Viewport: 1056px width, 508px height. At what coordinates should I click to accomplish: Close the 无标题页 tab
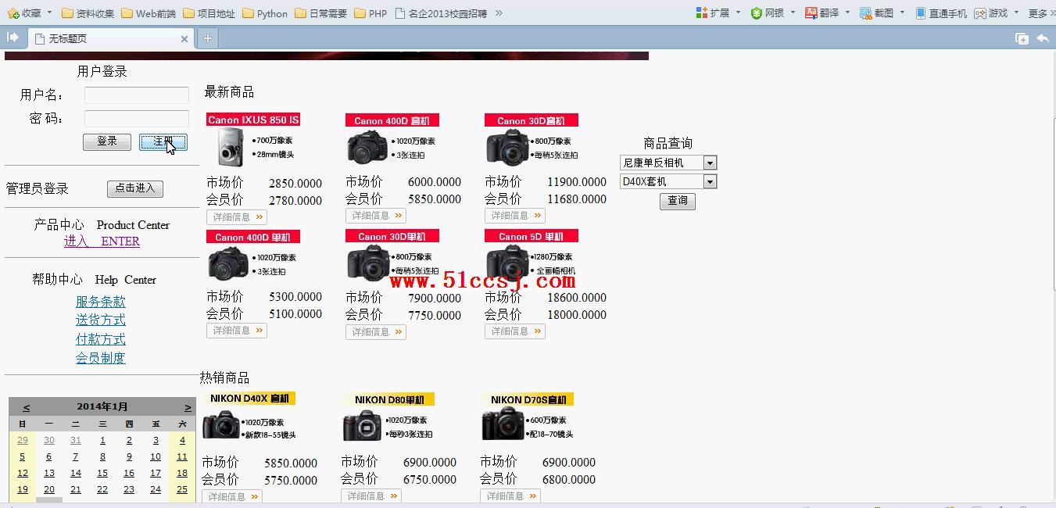coord(184,38)
